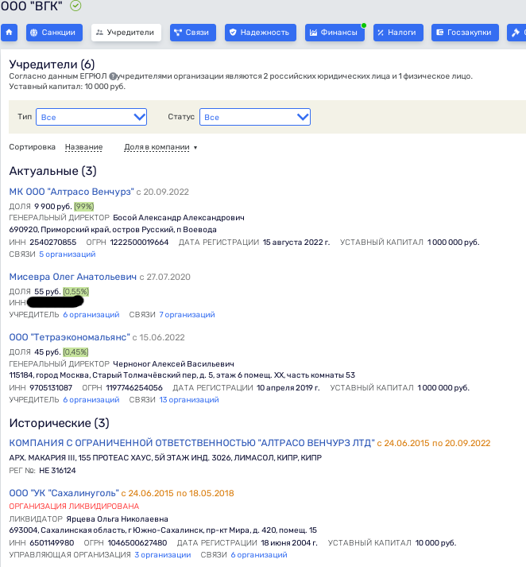The width and height of the screenshot is (526, 567).
Task: Click the 0,45% share badge
Action: (75, 352)
